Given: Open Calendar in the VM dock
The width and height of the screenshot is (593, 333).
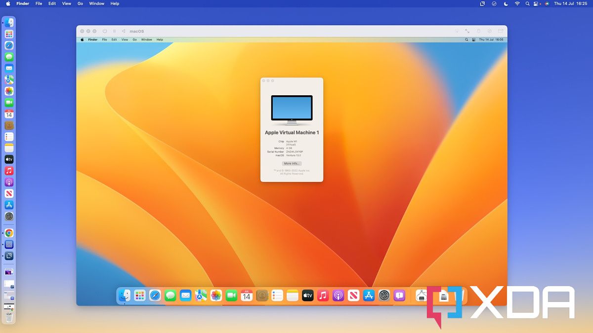Looking at the screenshot, I should coord(247,296).
